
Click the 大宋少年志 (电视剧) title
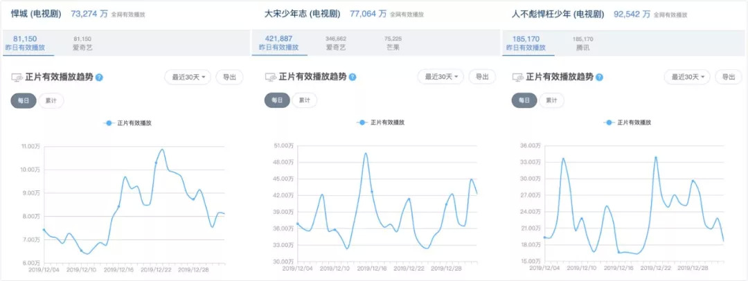click(303, 14)
